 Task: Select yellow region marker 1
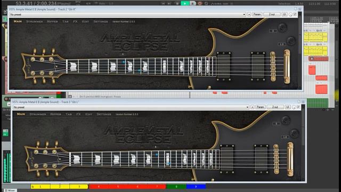click(40, 187)
